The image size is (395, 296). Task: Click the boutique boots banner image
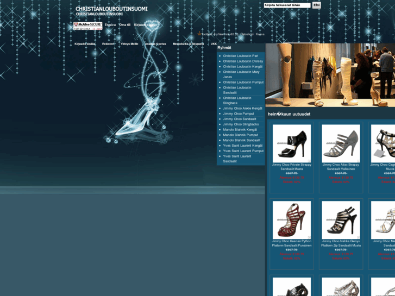330,75
